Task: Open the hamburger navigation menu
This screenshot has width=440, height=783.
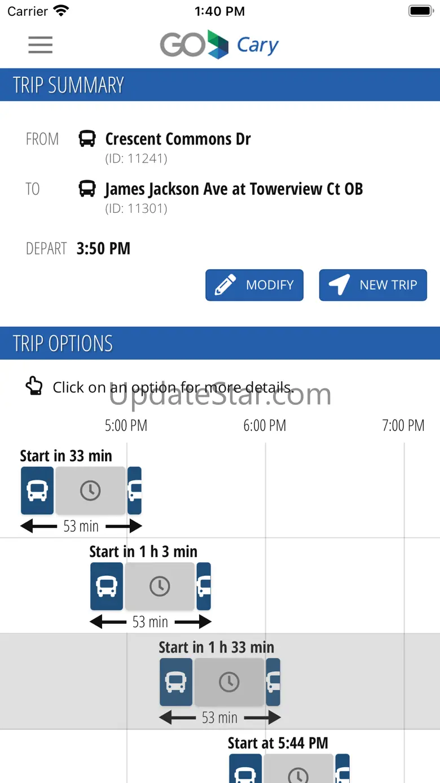Action: pyautogui.click(x=41, y=45)
